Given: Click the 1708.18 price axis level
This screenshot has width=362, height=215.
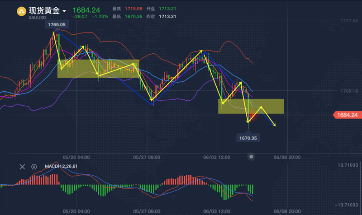Looking at the screenshot, I should point(349,91).
